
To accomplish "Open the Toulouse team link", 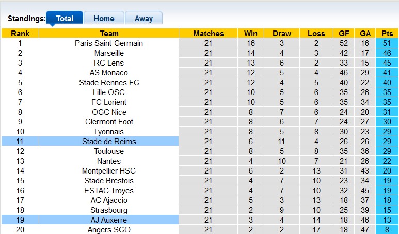I will tap(109, 151).
